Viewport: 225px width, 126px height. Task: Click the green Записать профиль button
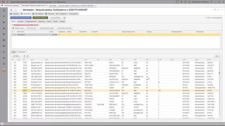40,17
